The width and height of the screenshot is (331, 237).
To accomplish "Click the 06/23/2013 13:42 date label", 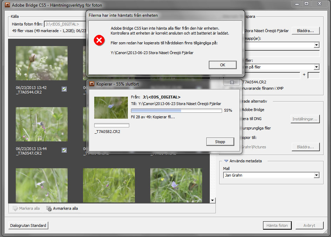I will point(31,88).
